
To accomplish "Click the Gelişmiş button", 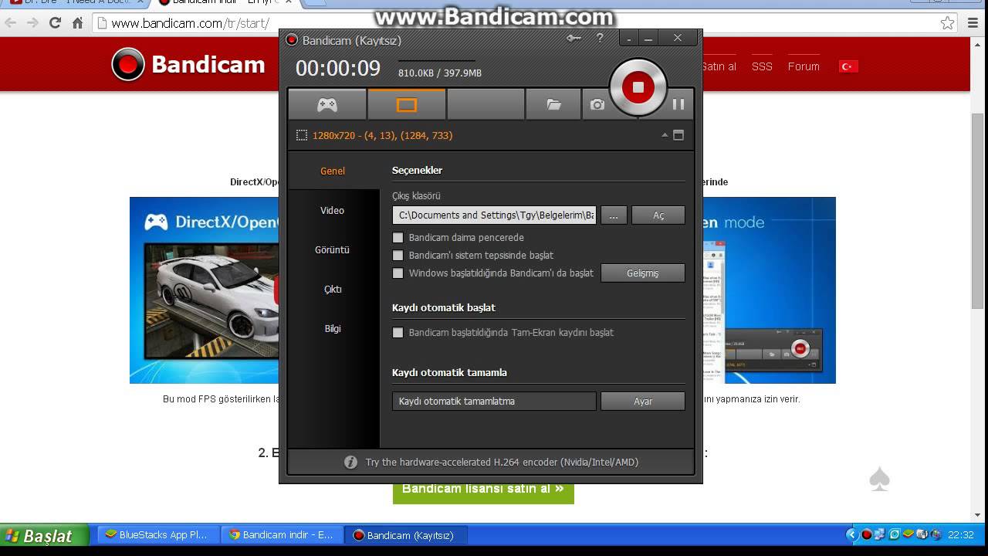I will (643, 273).
